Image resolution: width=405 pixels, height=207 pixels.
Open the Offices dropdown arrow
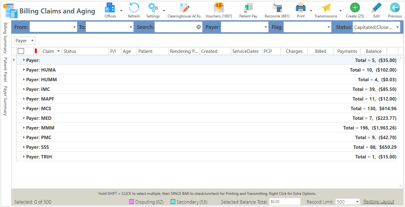[121, 11]
